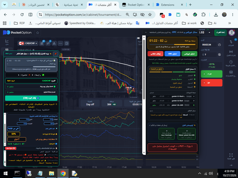This screenshot has width=238, height=178.
Task: Open the user profile avatar
Action: 232,32
